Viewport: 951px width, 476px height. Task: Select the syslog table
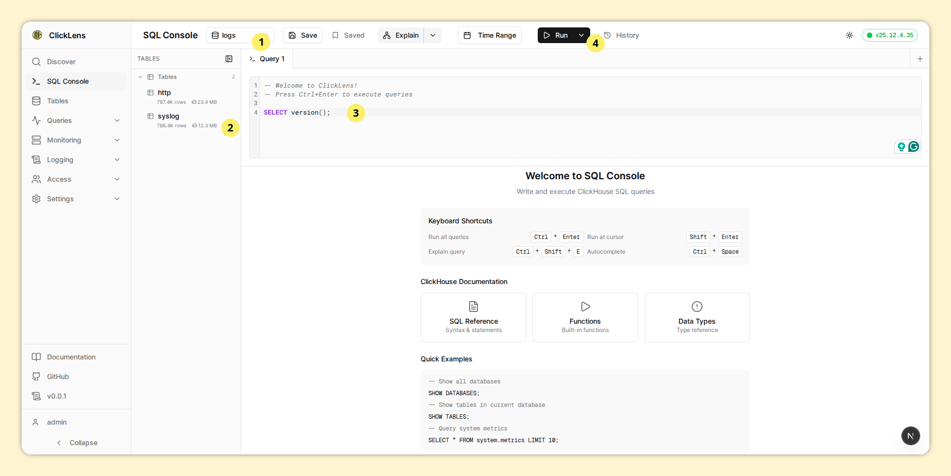(169, 116)
